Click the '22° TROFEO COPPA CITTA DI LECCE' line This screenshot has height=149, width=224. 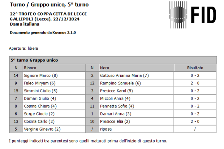pos(48,14)
